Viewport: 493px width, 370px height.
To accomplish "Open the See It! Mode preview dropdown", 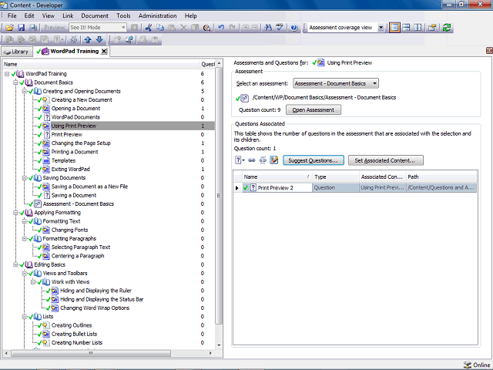I will coord(123,28).
